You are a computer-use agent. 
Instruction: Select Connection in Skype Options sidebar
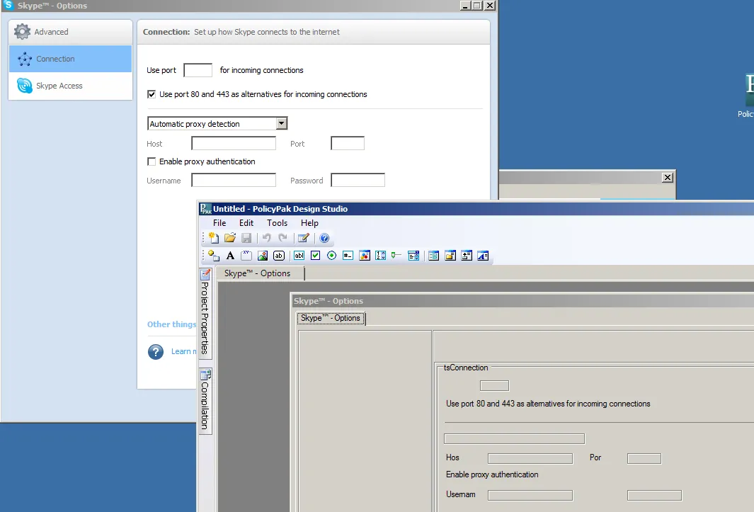(70, 59)
